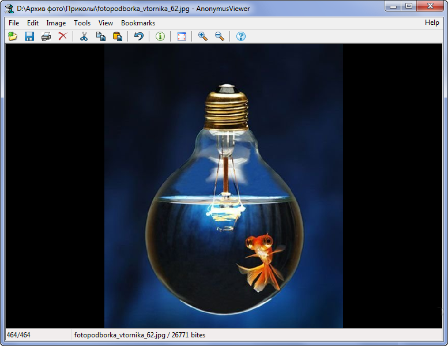The height and width of the screenshot is (346, 448).
Task: Toggle fullscreen with the screen frame icon
Action: pos(182,36)
